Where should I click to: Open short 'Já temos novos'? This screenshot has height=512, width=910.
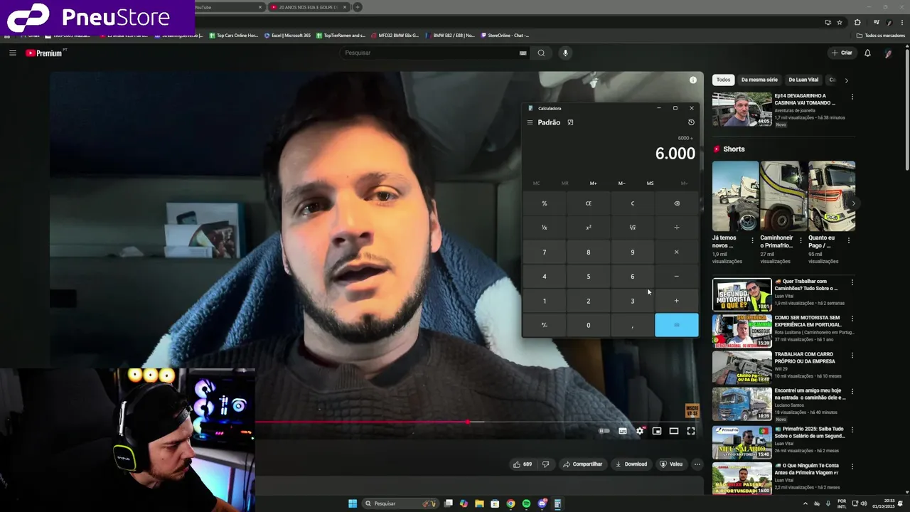(735, 196)
